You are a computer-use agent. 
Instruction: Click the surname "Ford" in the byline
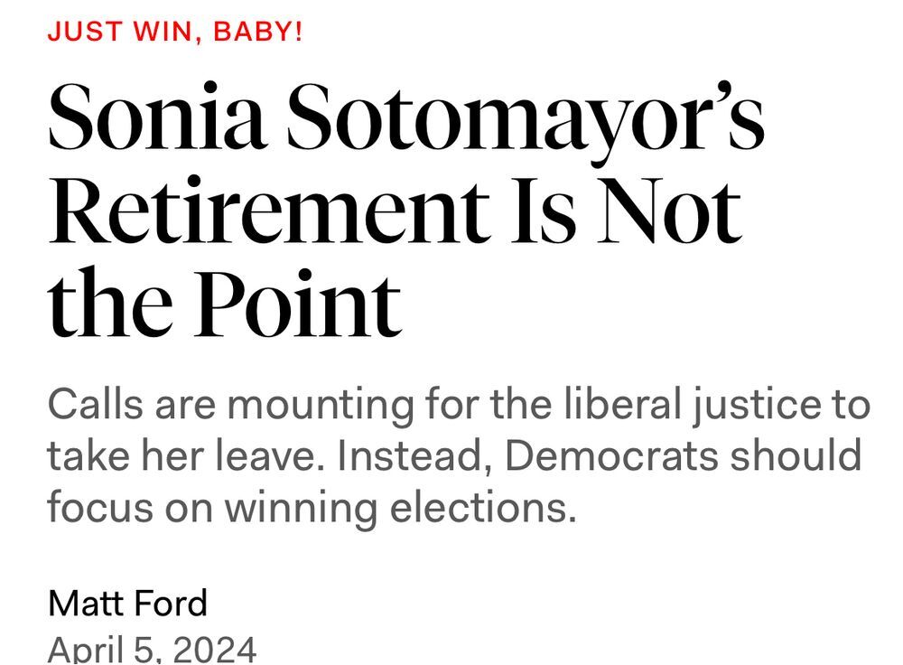(x=170, y=604)
